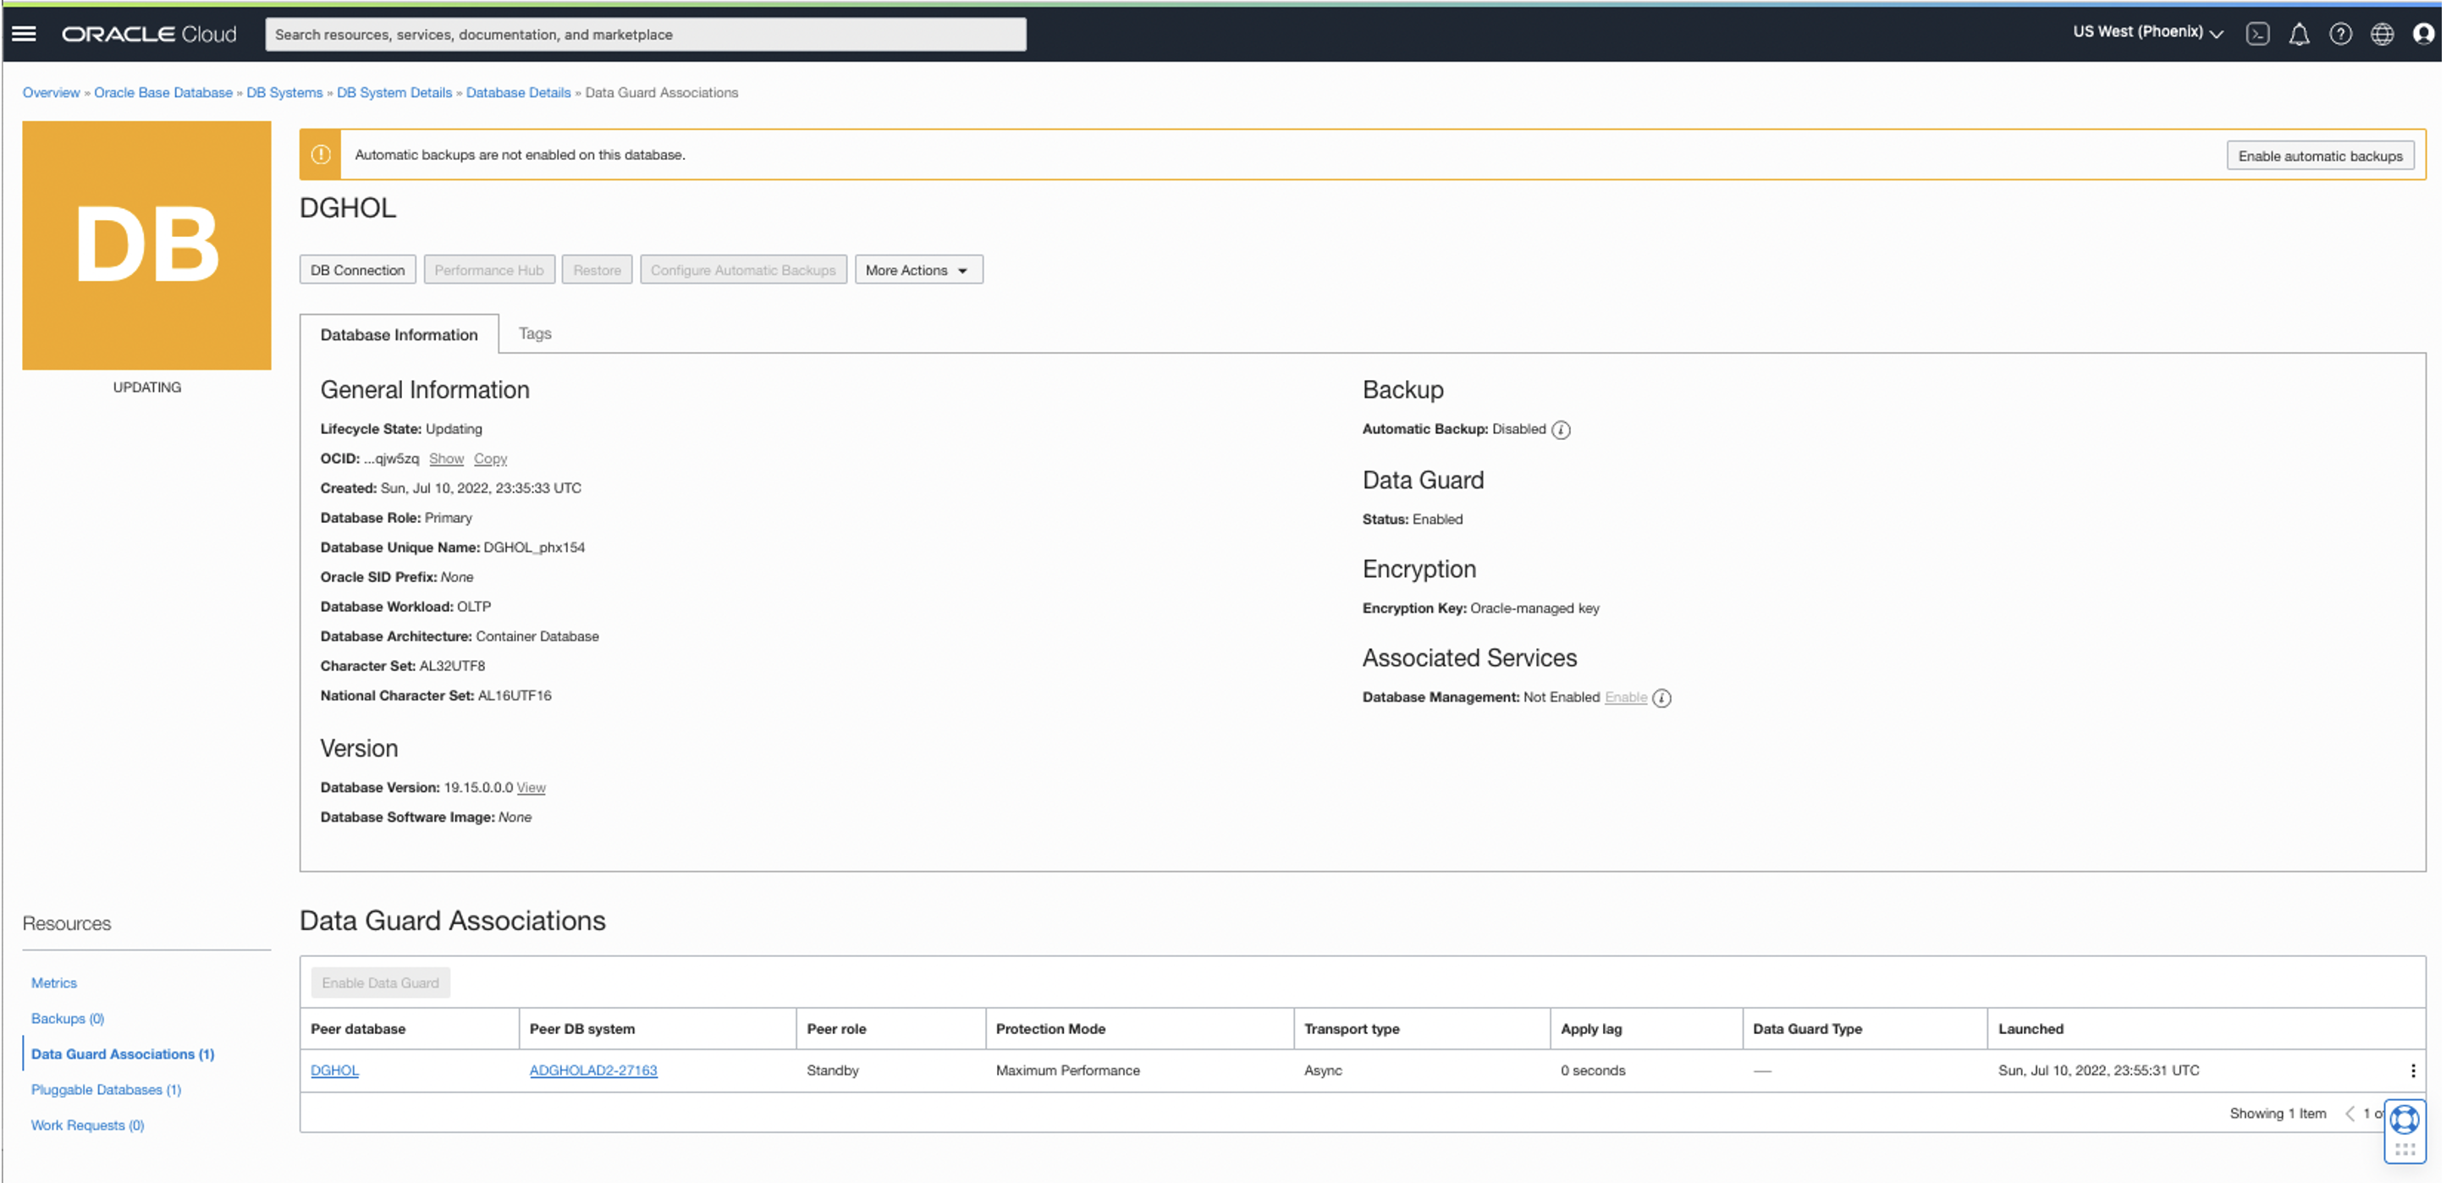Switch to the Tags tab
This screenshot has width=2446, height=1183.
click(x=535, y=334)
